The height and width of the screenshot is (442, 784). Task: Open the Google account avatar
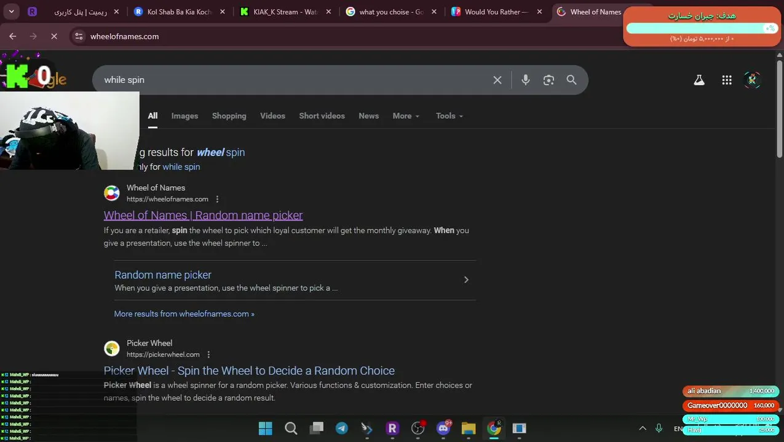(753, 80)
